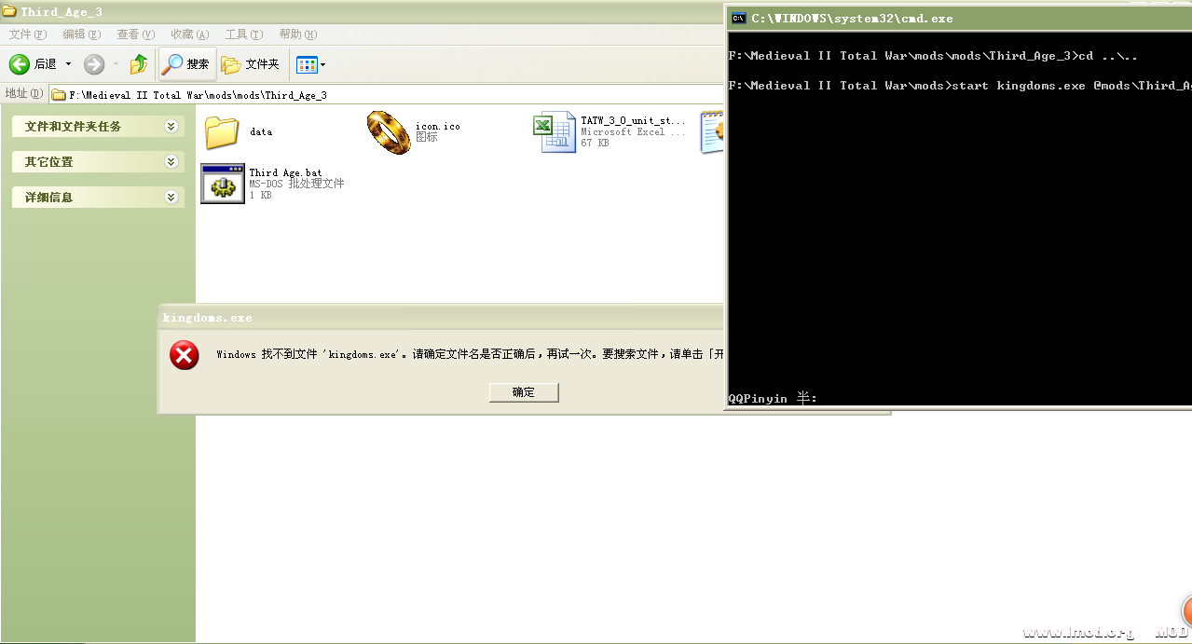Click inside the address bar path field
This screenshot has height=644, width=1192.
(373, 94)
